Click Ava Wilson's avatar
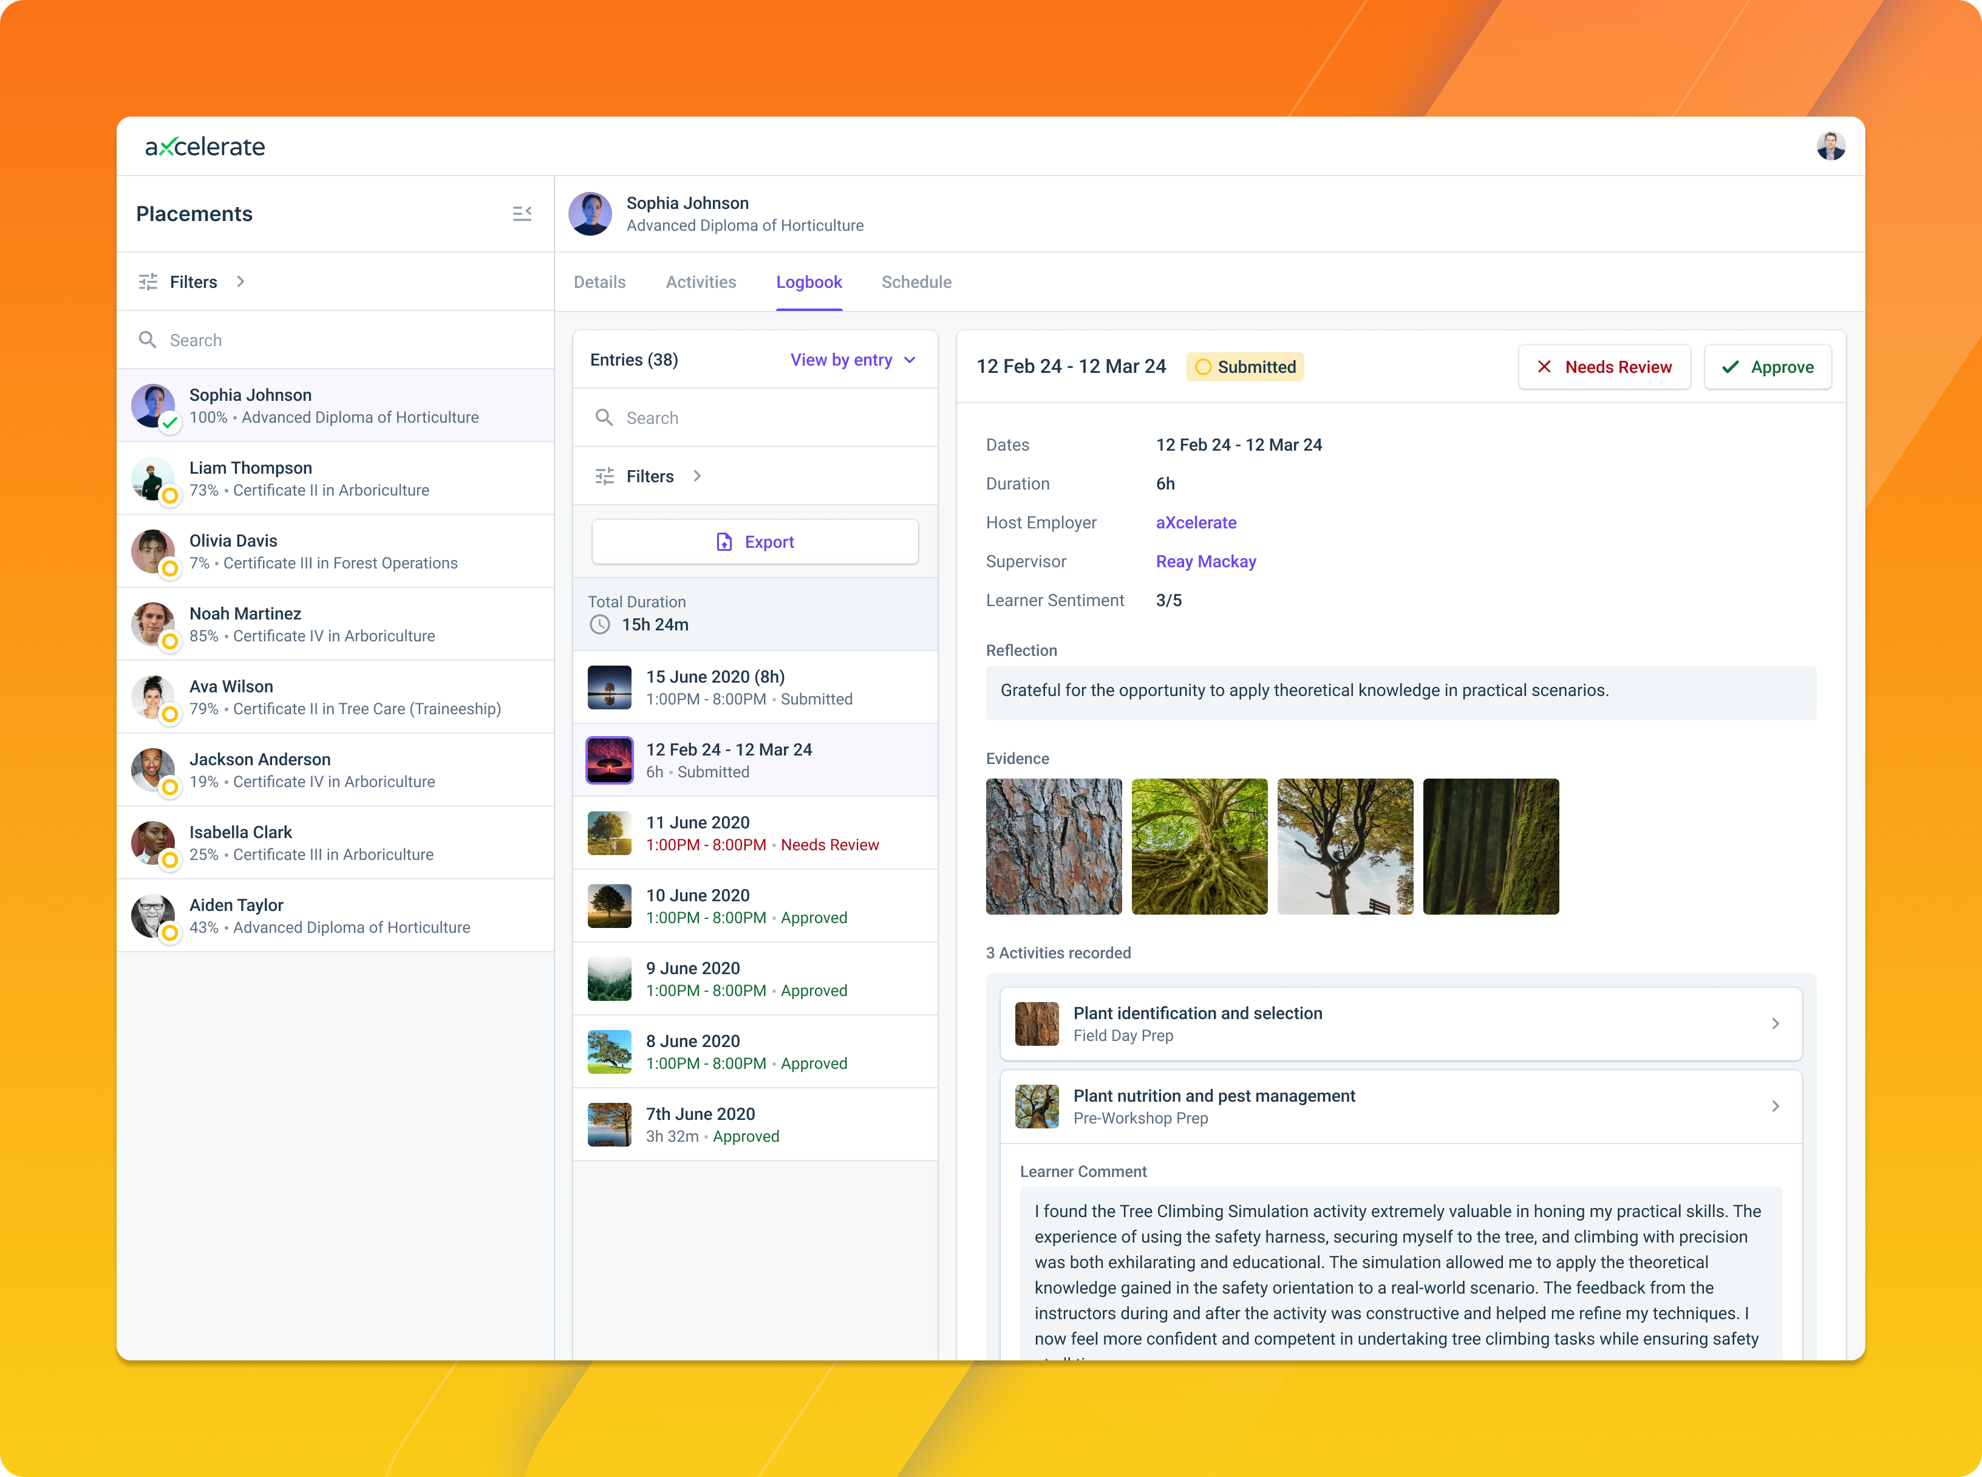 coord(153,697)
